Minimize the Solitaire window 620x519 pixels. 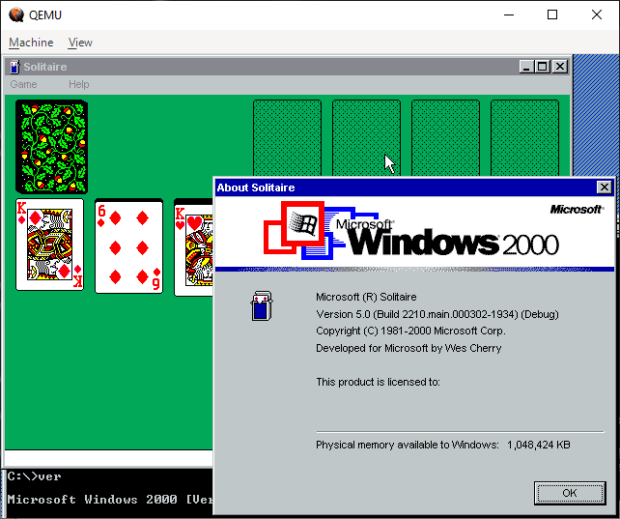tap(526, 67)
